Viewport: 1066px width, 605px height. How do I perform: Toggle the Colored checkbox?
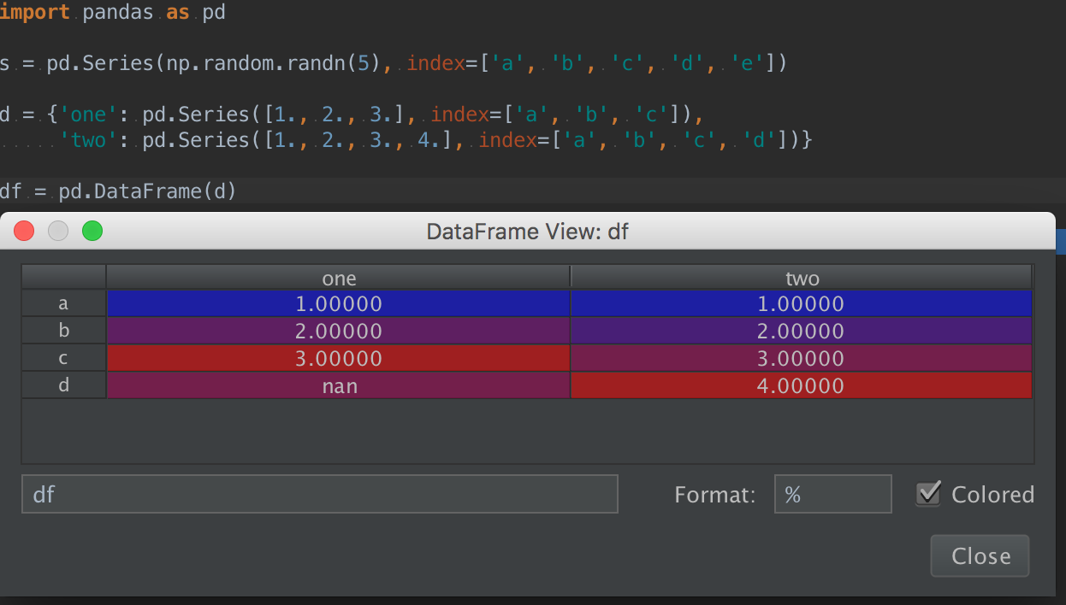point(927,494)
